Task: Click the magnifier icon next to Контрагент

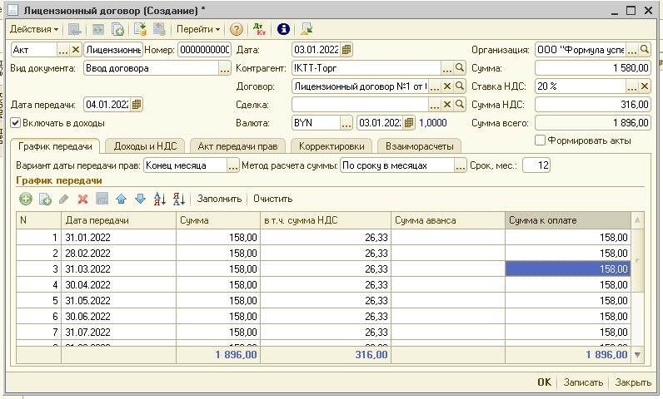Action: click(459, 68)
